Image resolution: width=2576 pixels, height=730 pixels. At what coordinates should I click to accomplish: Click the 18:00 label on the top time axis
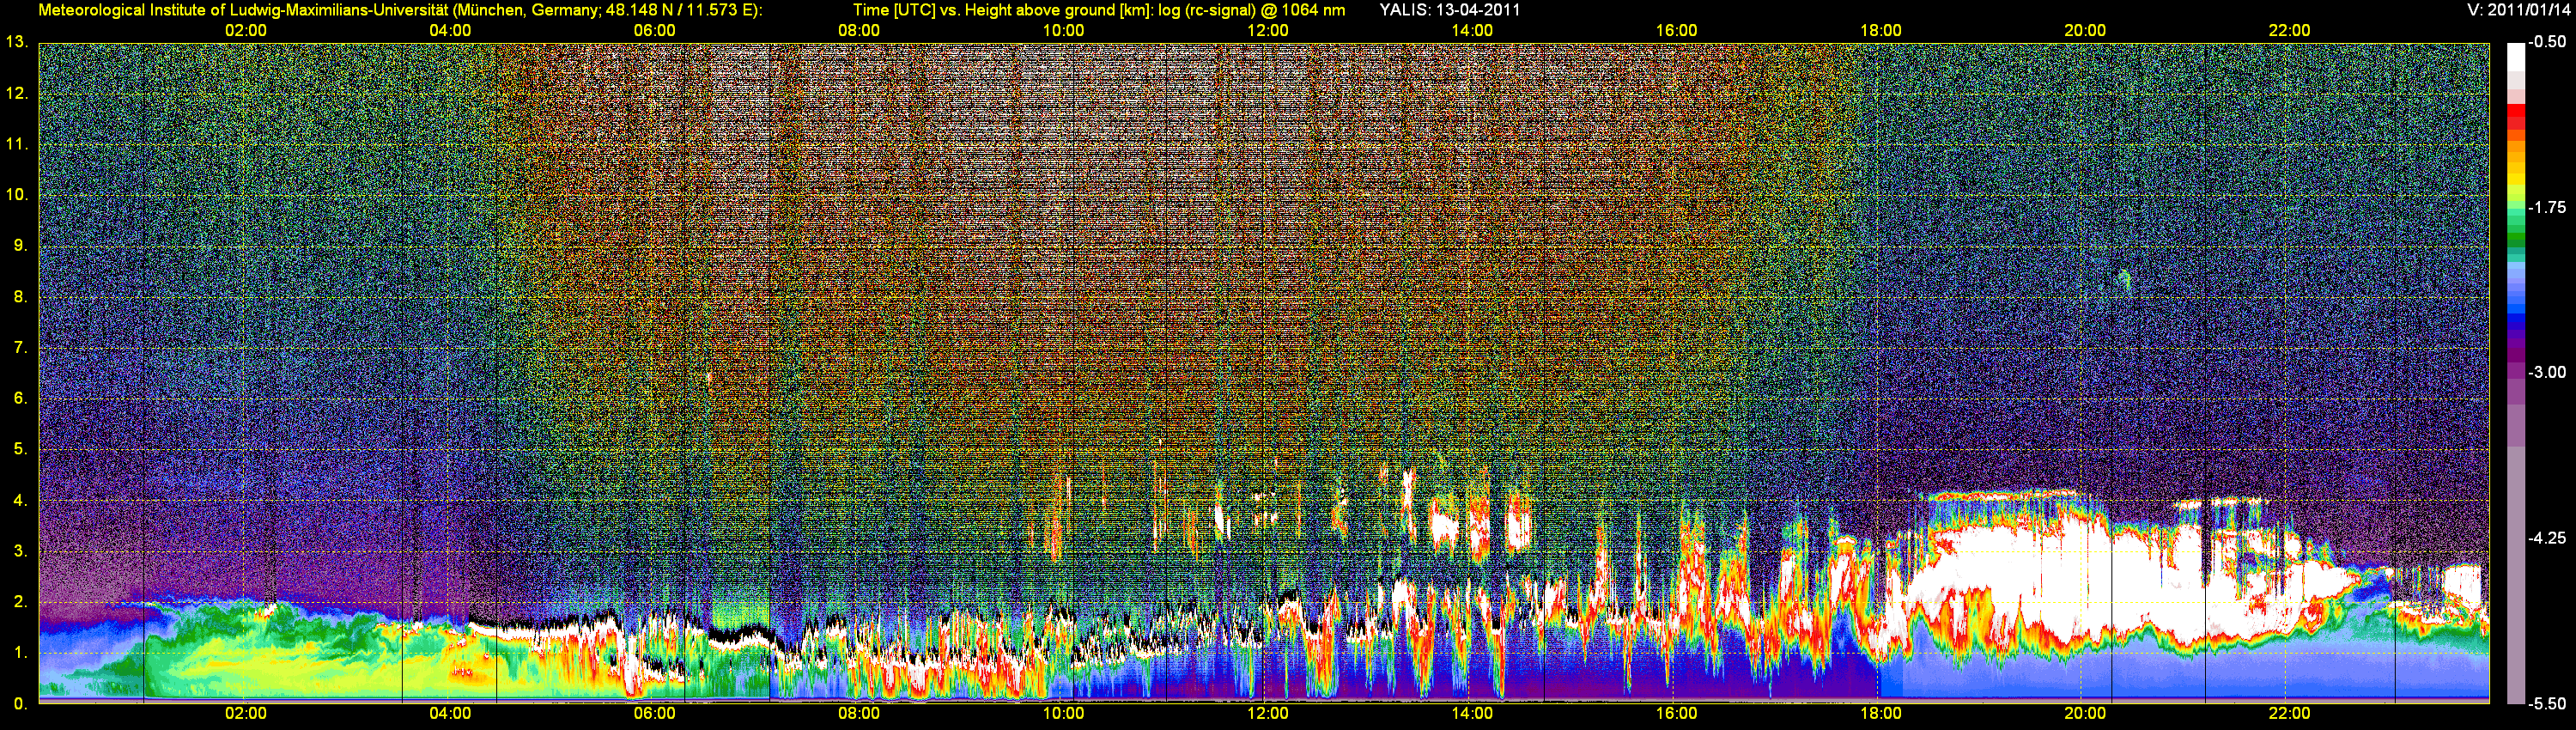1880,30
